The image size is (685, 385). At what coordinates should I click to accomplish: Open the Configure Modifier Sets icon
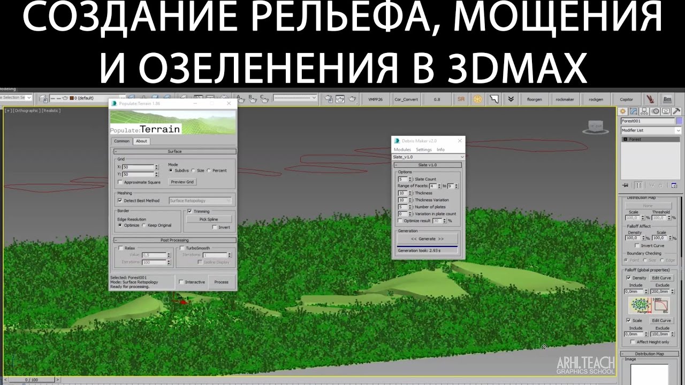click(x=674, y=185)
